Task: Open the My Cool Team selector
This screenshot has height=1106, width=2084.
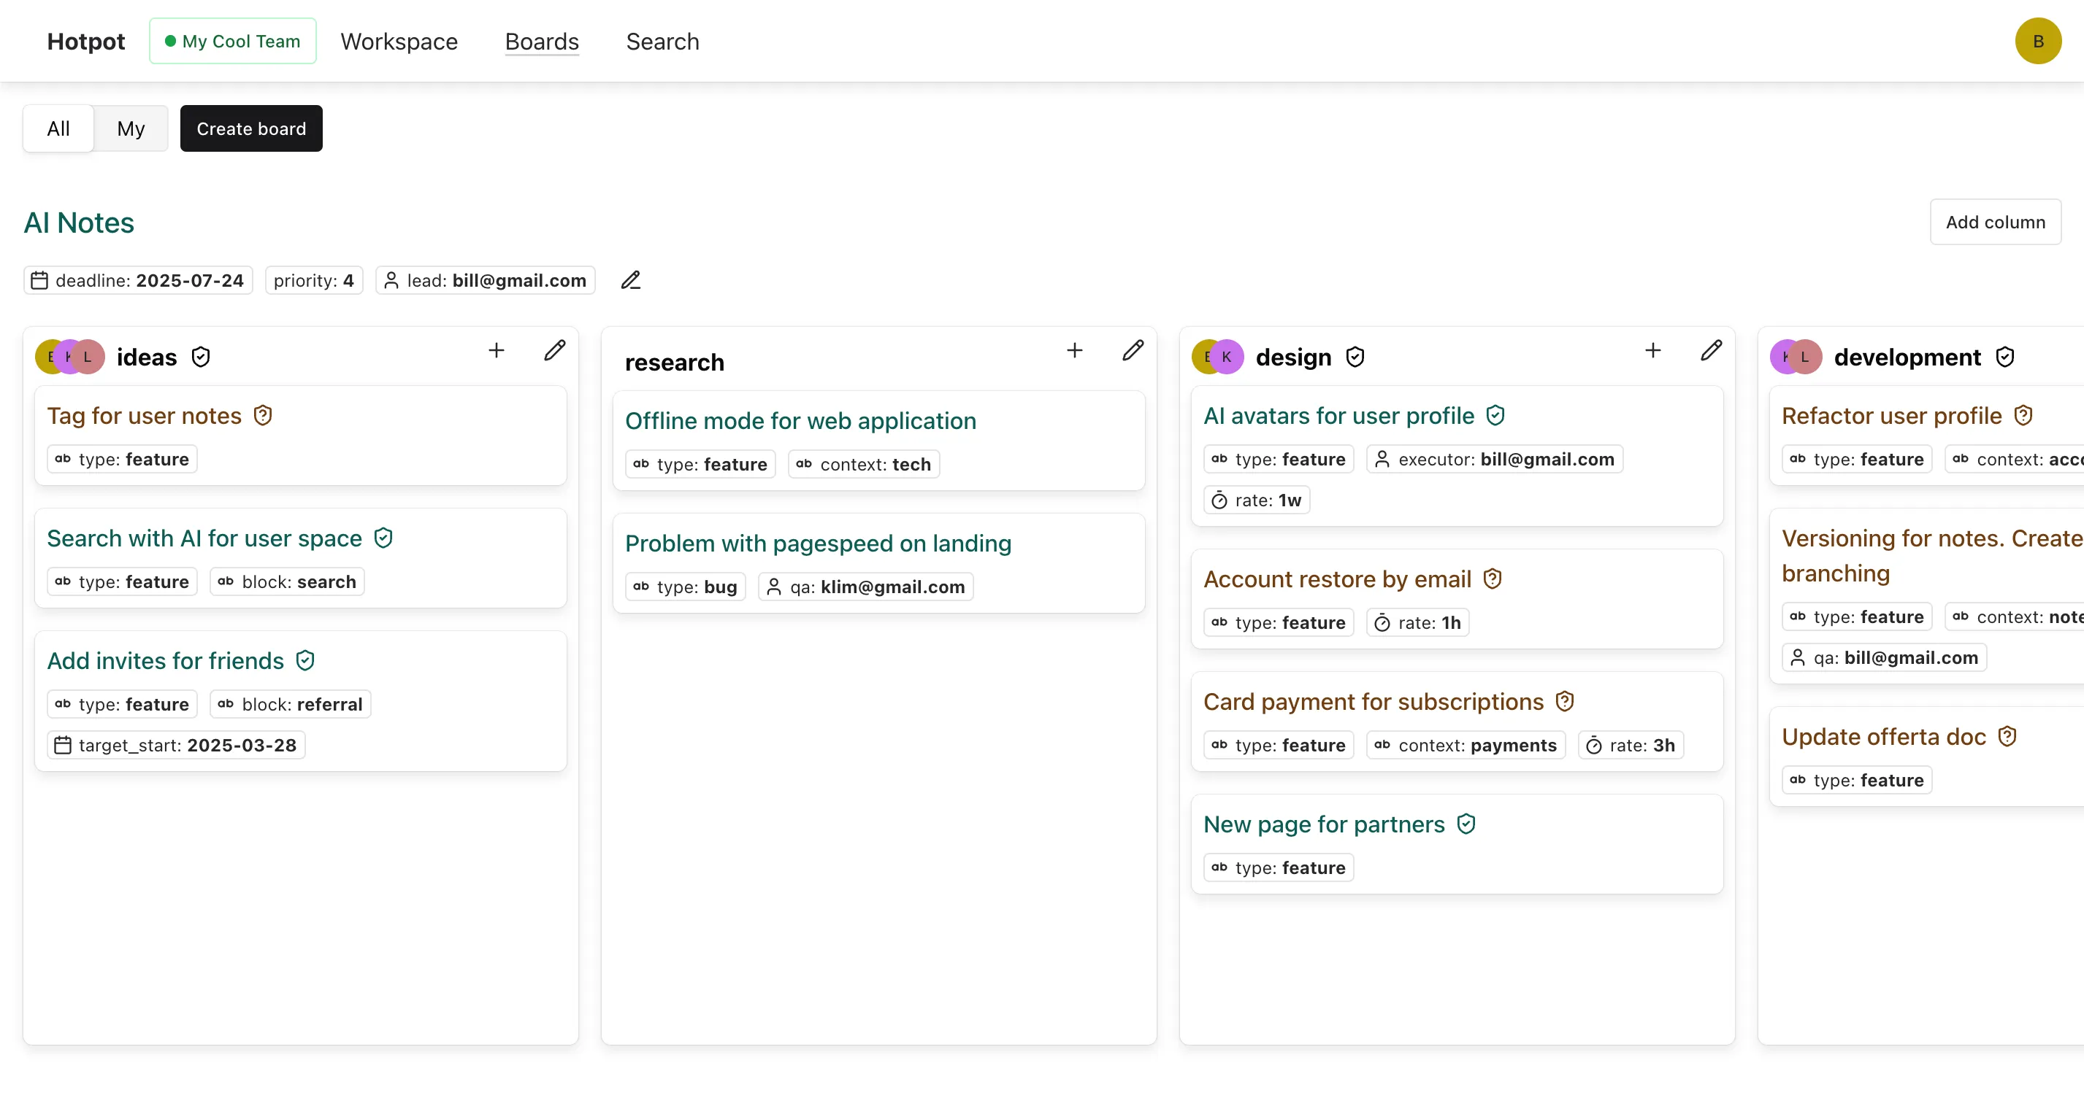Action: coord(233,42)
